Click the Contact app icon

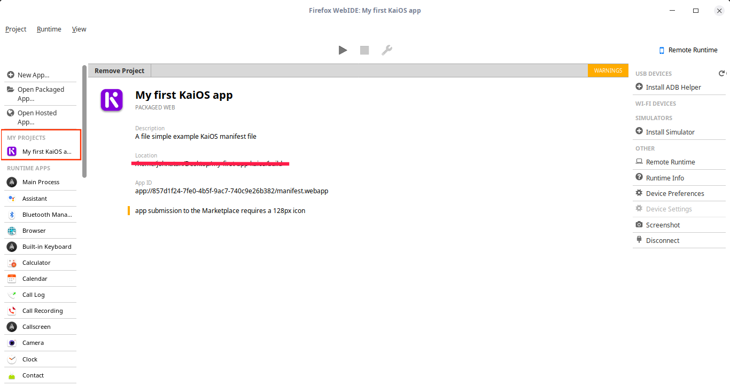pos(12,375)
